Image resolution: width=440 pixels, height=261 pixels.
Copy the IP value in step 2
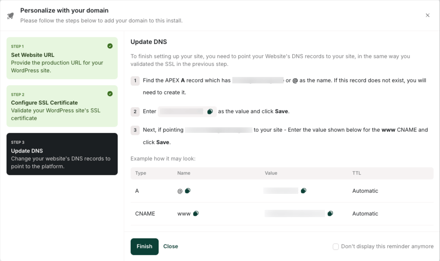210,111
